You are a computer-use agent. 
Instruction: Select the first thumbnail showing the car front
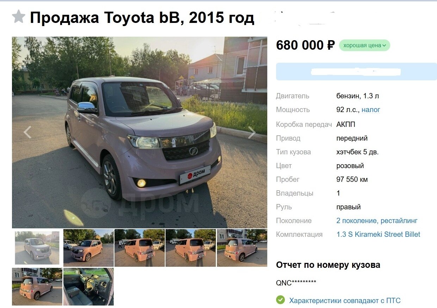[x=37, y=248]
